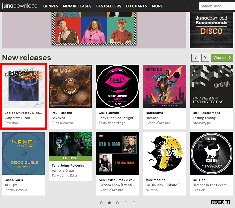Select the fifth carousel page dot

pyautogui.click(x=134, y=203)
